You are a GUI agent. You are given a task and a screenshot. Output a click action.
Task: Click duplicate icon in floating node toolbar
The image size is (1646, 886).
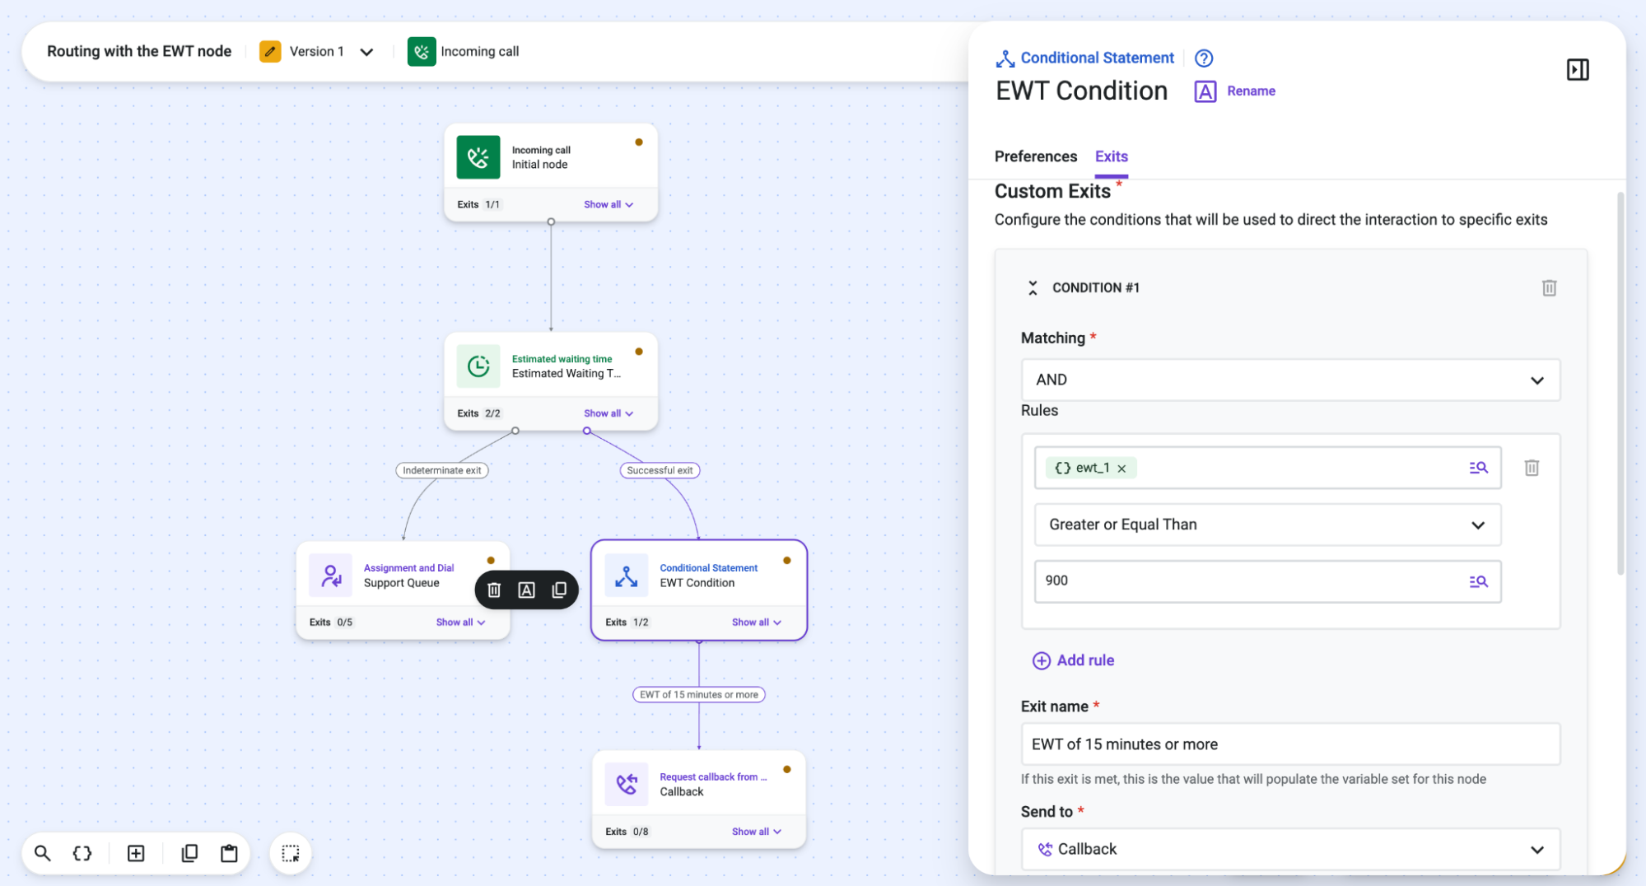pyautogui.click(x=559, y=590)
